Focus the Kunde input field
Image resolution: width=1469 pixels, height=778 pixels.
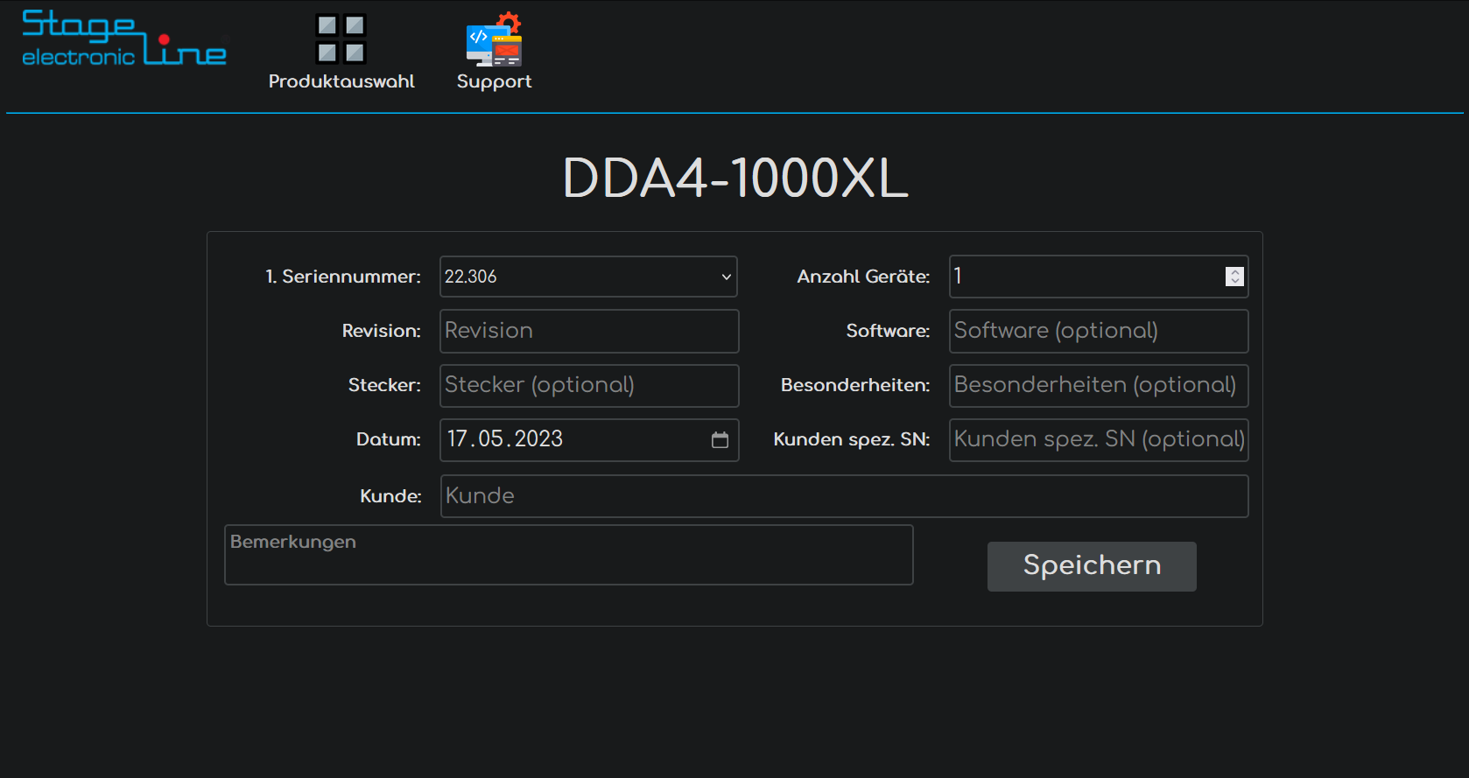point(844,496)
